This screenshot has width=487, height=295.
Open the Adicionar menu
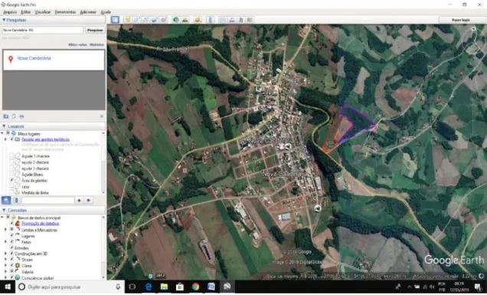pos(88,12)
